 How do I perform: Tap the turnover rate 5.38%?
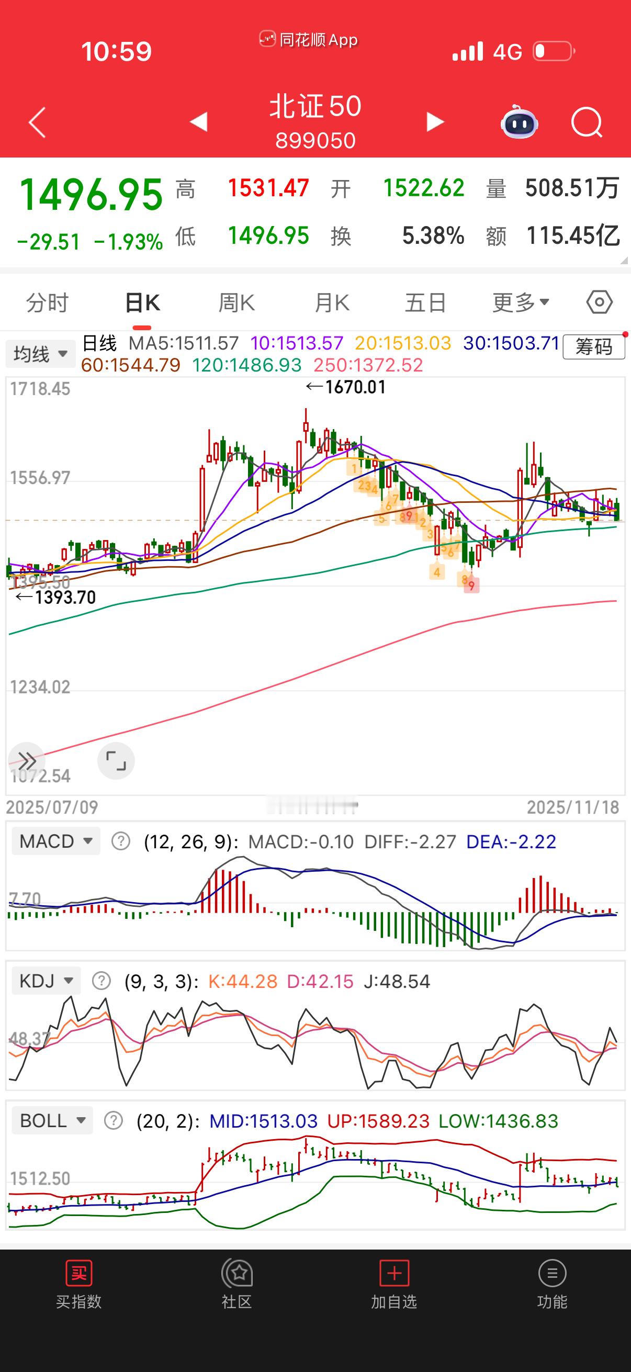[x=433, y=235]
